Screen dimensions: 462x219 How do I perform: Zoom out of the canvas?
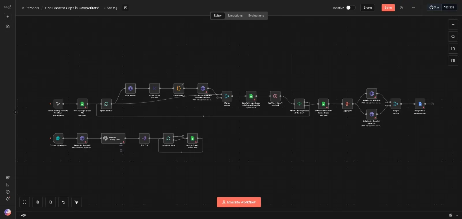[x=51, y=202]
